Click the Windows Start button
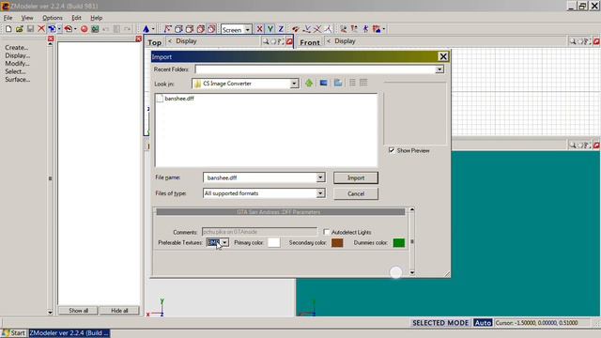Screen dimensions: 601x338 (x=14, y=333)
